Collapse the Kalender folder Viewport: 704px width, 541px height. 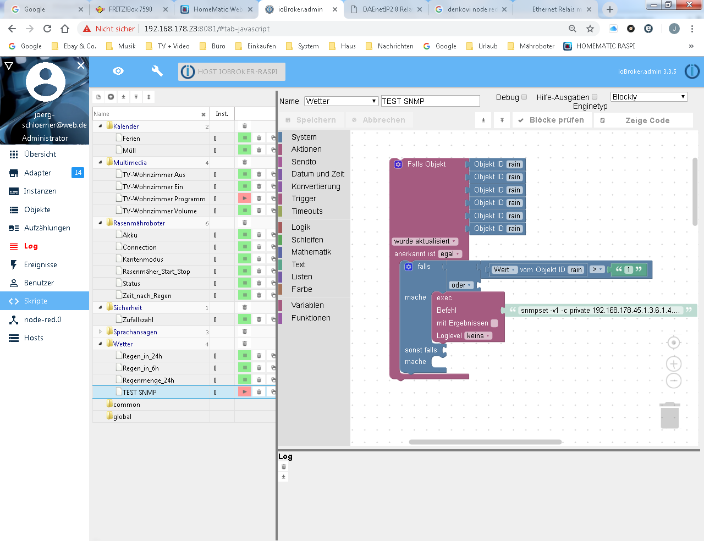(101, 126)
